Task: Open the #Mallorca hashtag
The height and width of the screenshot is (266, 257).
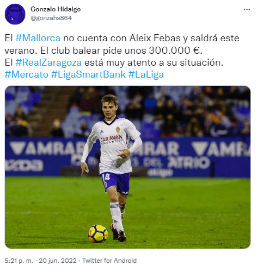Action: (38, 38)
